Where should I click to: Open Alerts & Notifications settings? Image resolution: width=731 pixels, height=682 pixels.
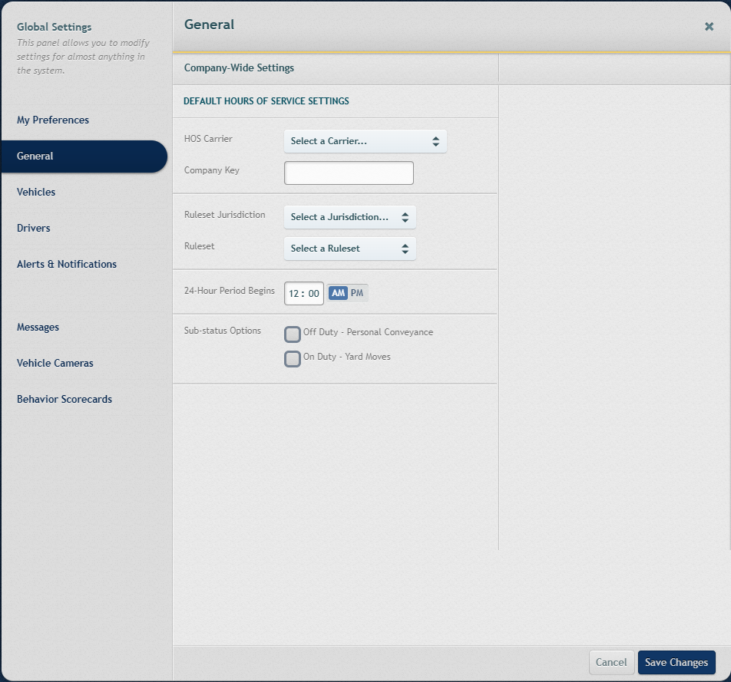point(66,264)
